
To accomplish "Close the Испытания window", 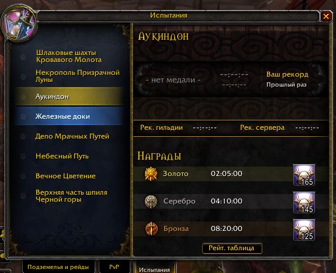I will (x=325, y=16).
